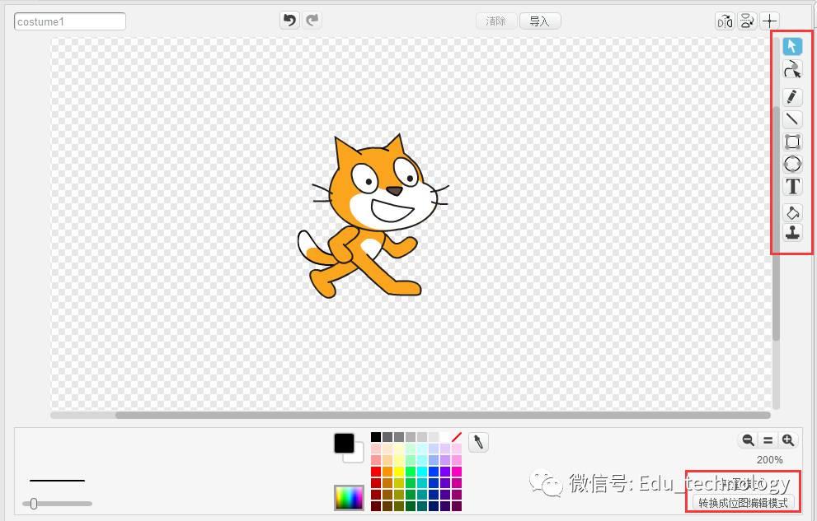Zoom in the canvas
Image resolution: width=817 pixels, height=521 pixels.
(787, 440)
